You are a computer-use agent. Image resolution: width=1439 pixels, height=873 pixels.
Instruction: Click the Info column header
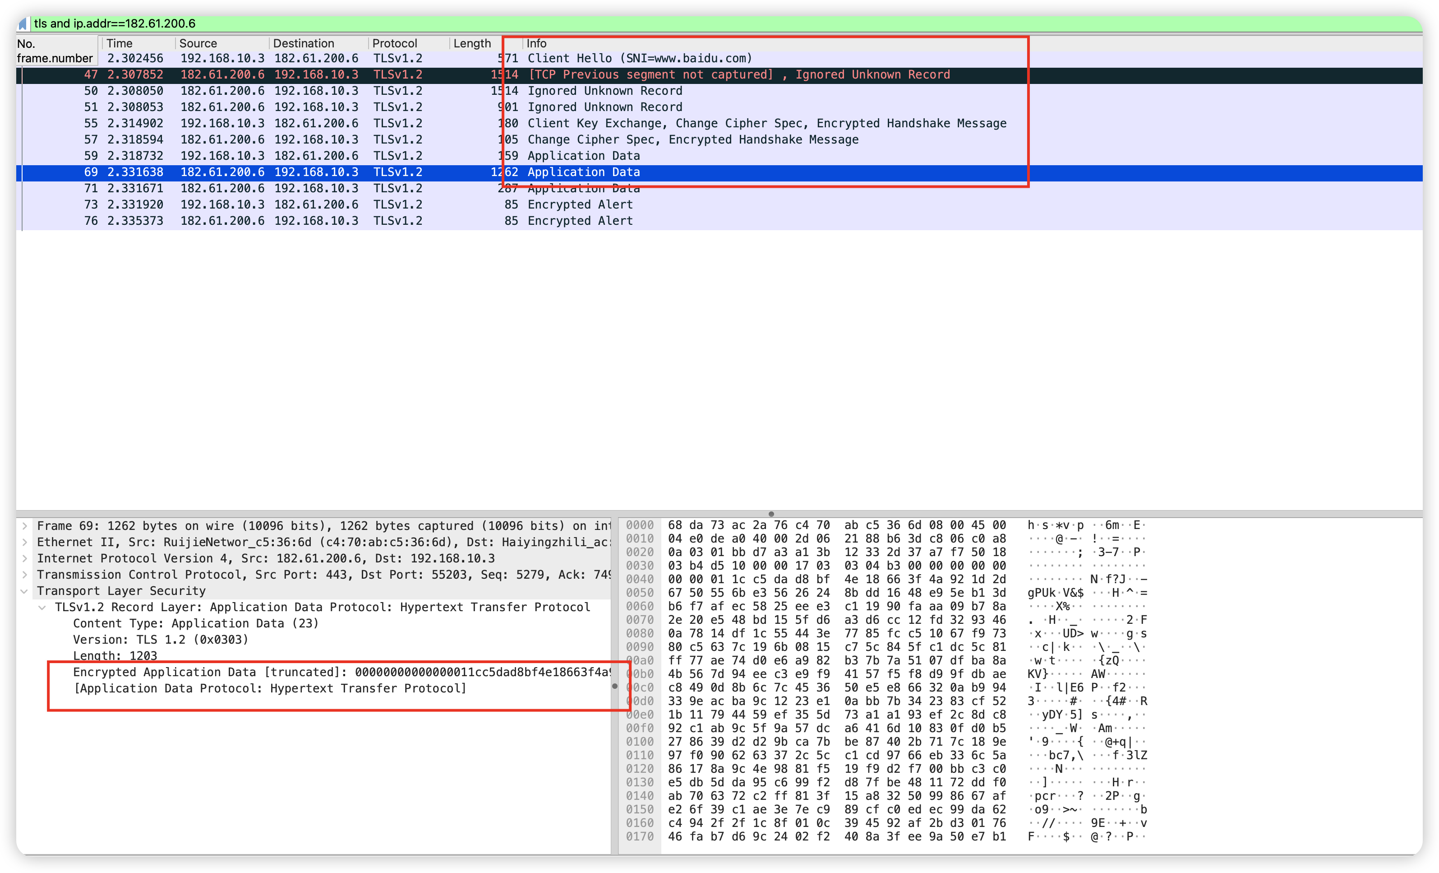[536, 43]
